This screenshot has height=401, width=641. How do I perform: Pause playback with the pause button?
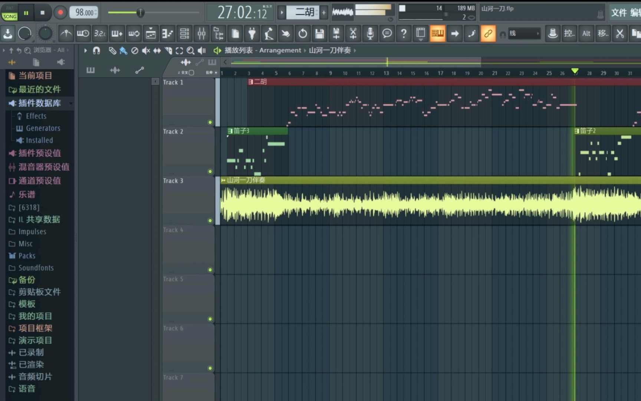(26, 13)
